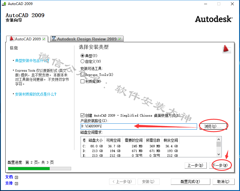Click the red AutoCAD logo icon in panel corner

227,49
